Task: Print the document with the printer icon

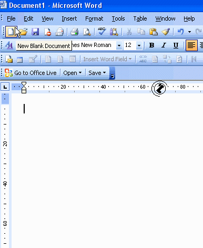Action: point(75,32)
